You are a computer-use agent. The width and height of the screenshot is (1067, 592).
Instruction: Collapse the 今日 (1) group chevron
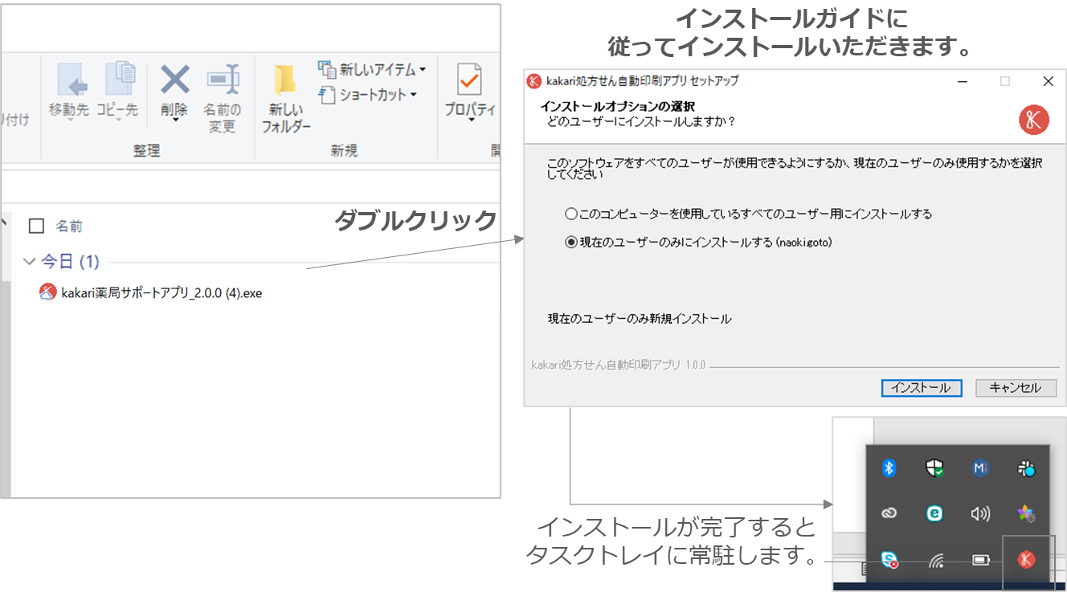tap(30, 261)
